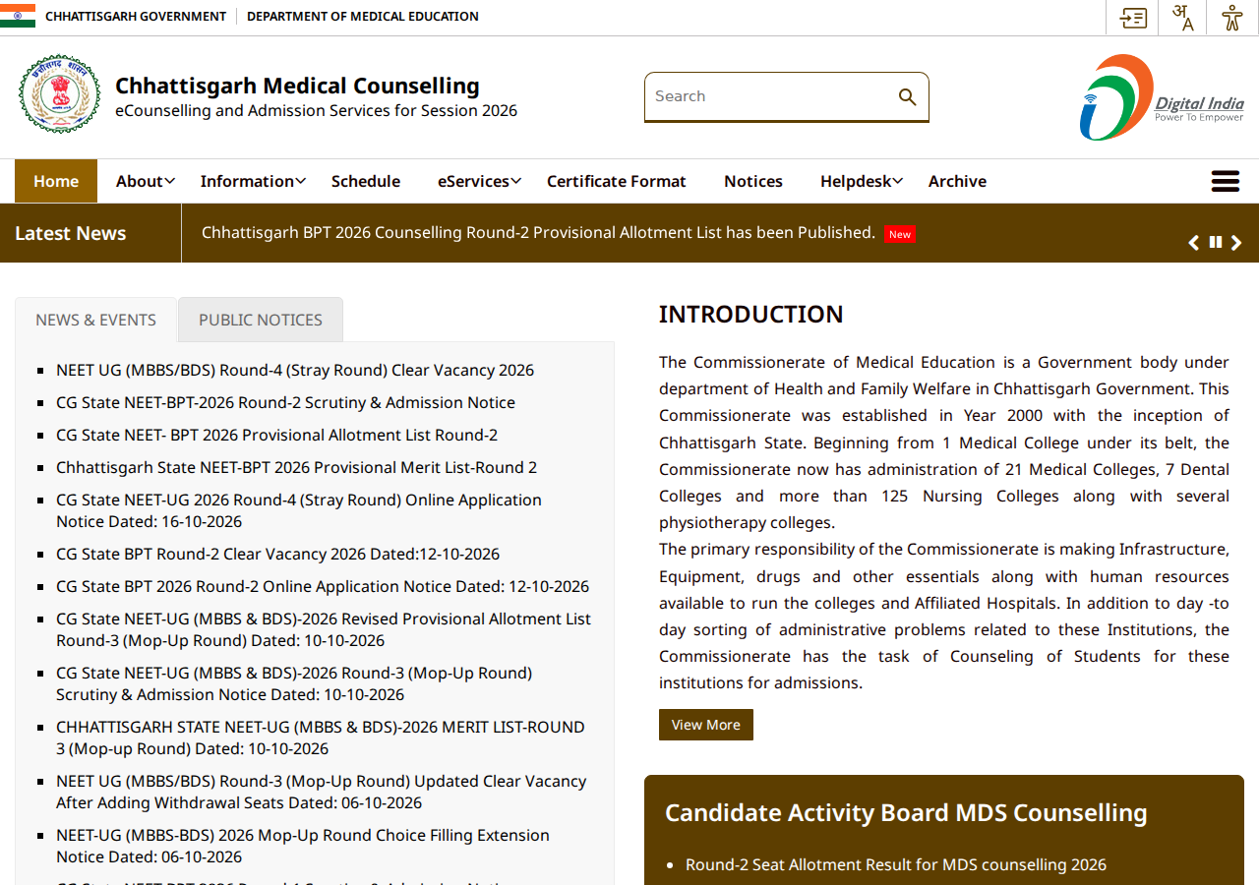Open the Archive menu item
The width and height of the screenshot is (1259, 885).
coord(957,181)
